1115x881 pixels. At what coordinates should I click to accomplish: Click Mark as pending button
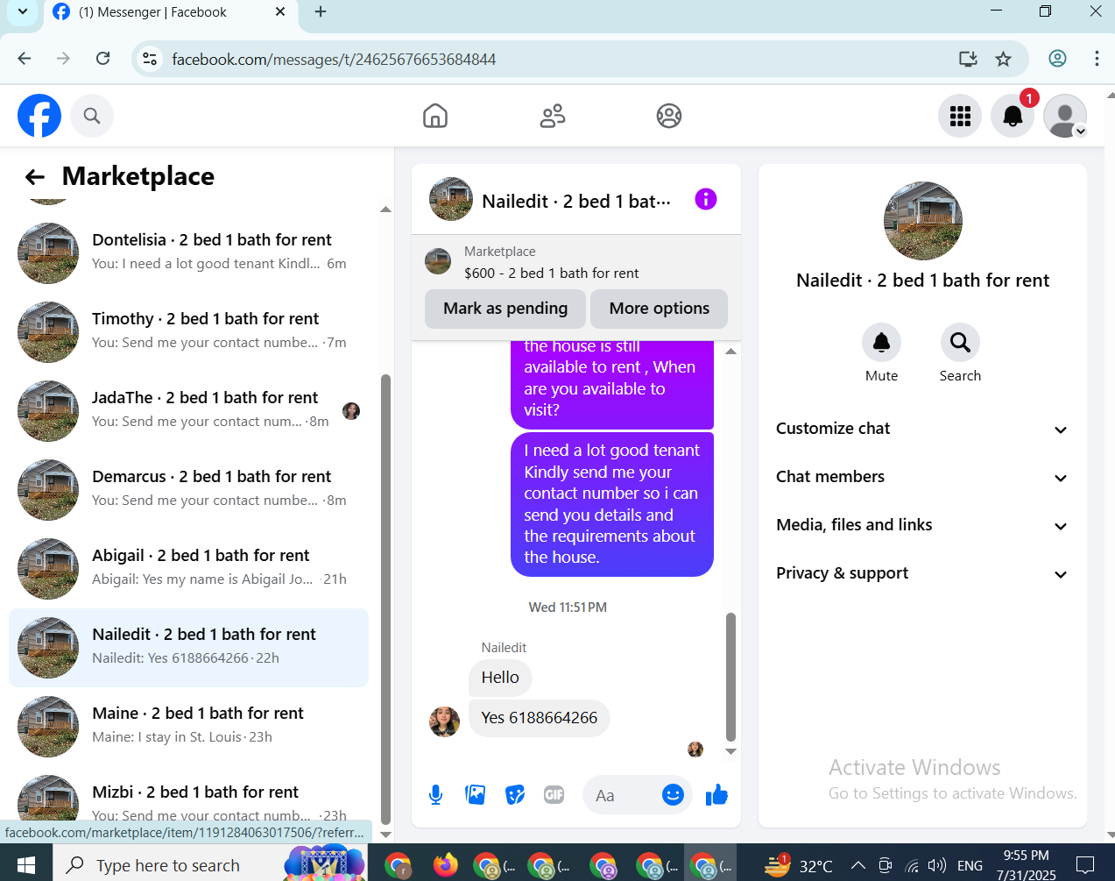pyautogui.click(x=505, y=309)
